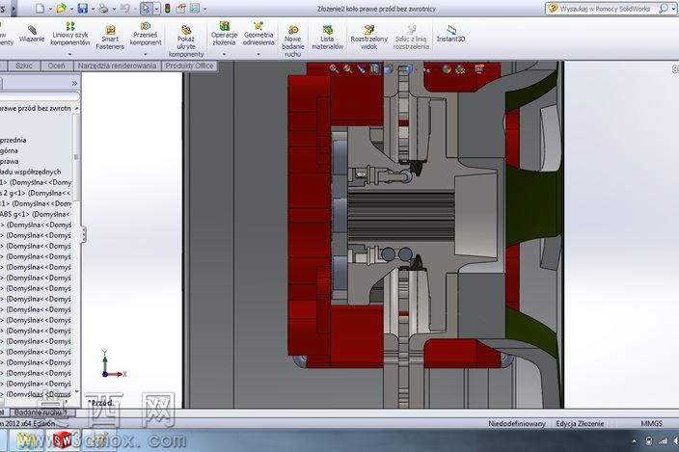Start Nowe badanie ruchu

[293, 41]
